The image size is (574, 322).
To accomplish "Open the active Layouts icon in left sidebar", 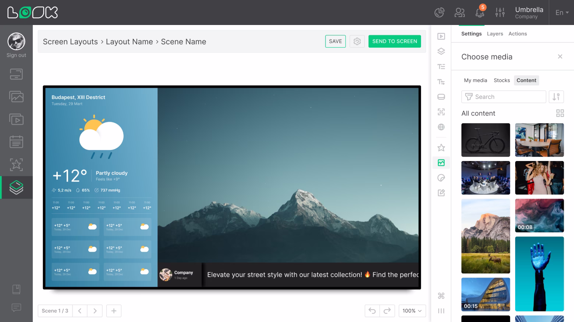I will (x=16, y=187).
